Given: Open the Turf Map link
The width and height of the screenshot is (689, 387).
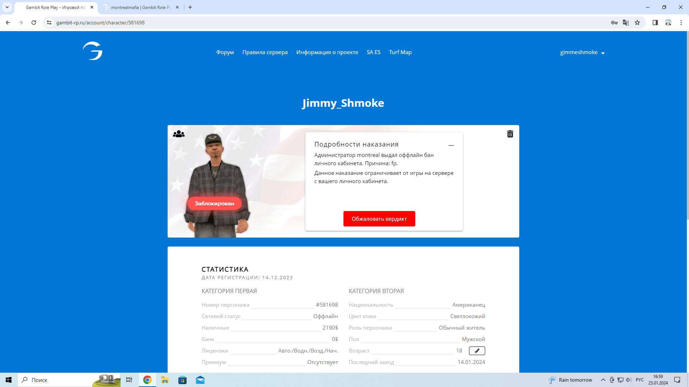Looking at the screenshot, I should tap(400, 52).
